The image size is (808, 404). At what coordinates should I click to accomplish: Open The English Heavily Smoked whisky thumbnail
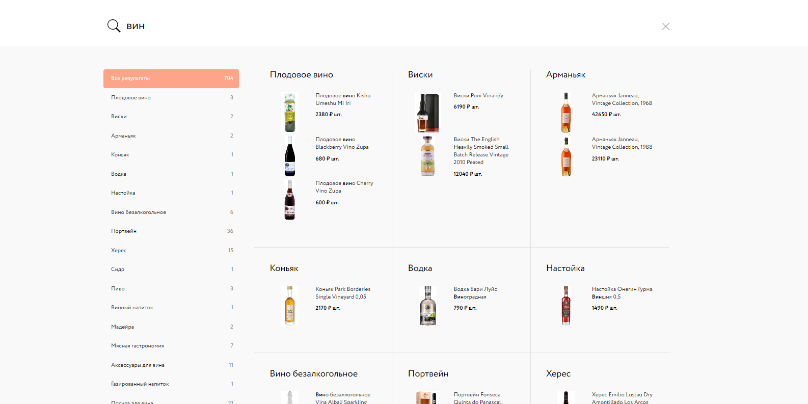pos(428,156)
